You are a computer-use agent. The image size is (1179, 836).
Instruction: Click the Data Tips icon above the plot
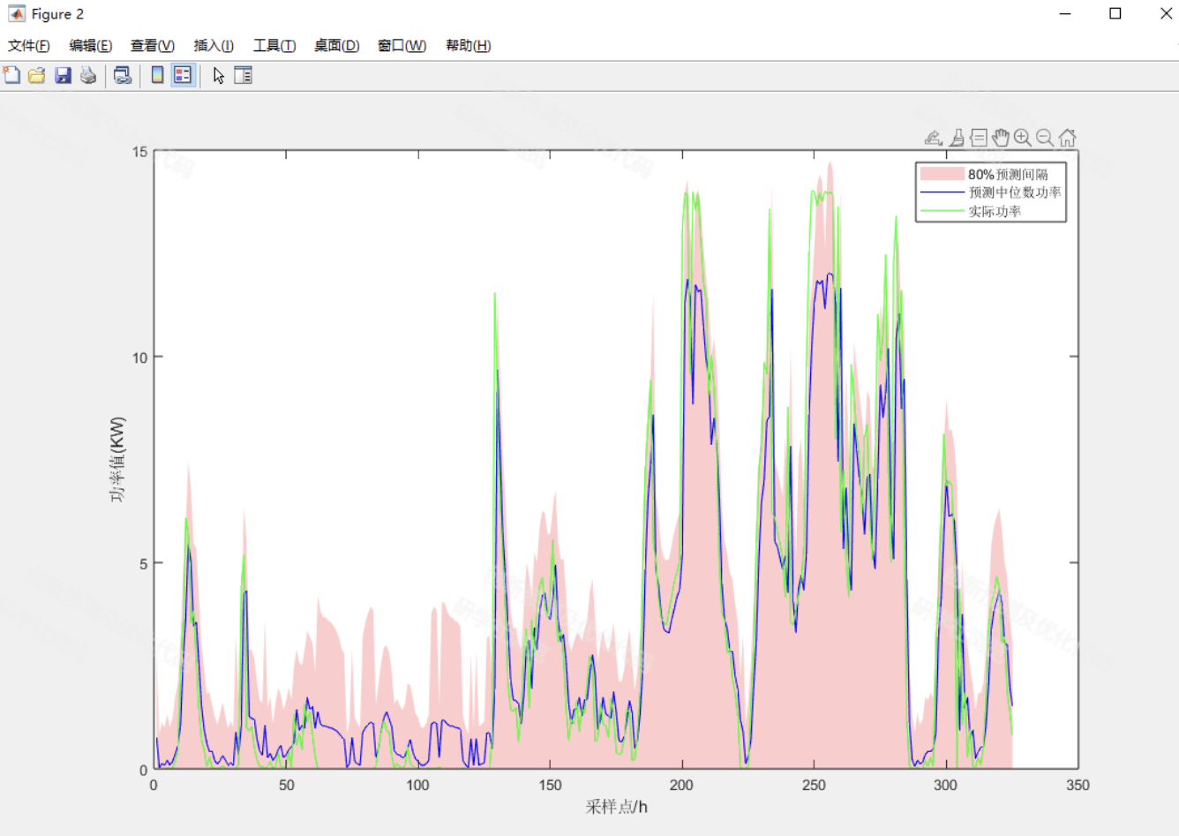coord(979,138)
